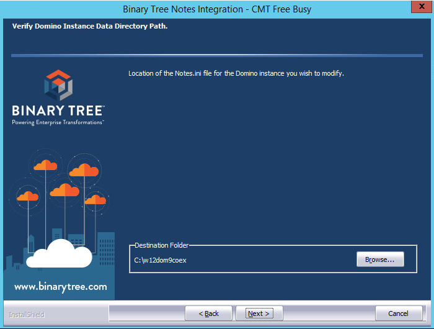The height and width of the screenshot is (329, 434).
Task: Click the Destination Folder group label
Action: point(161,245)
